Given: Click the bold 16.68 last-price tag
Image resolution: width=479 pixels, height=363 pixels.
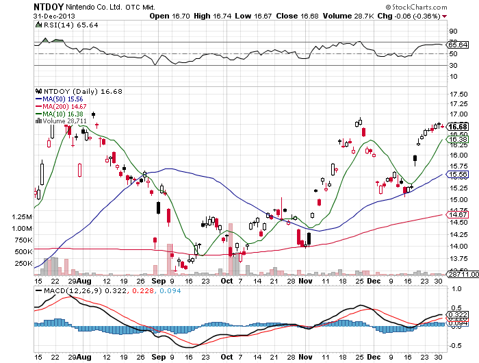Looking at the screenshot, I should (458, 127).
